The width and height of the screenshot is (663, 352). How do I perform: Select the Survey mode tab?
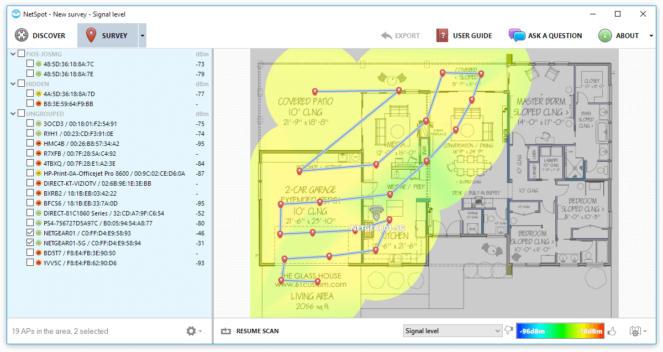[108, 35]
